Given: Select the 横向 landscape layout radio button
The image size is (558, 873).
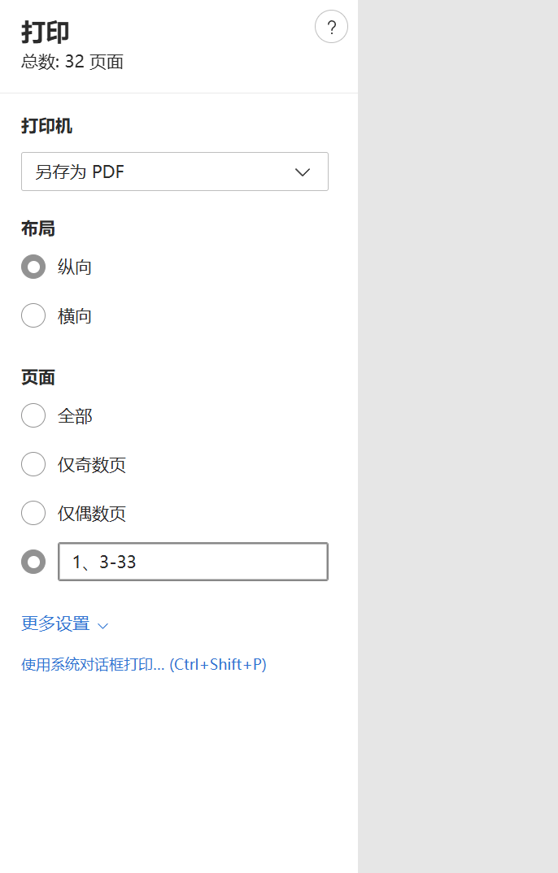Looking at the screenshot, I should click(33, 315).
